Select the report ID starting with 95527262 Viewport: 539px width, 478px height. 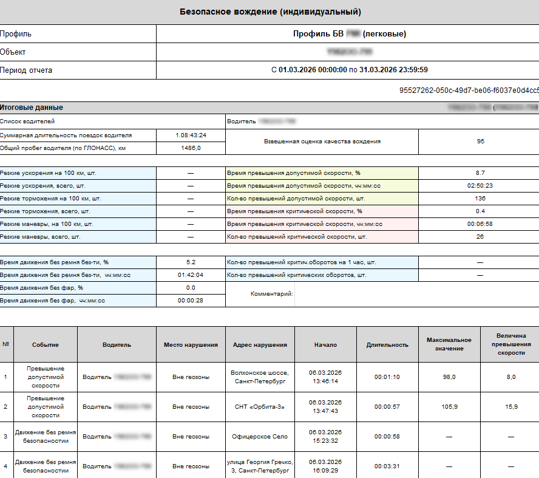click(469, 90)
